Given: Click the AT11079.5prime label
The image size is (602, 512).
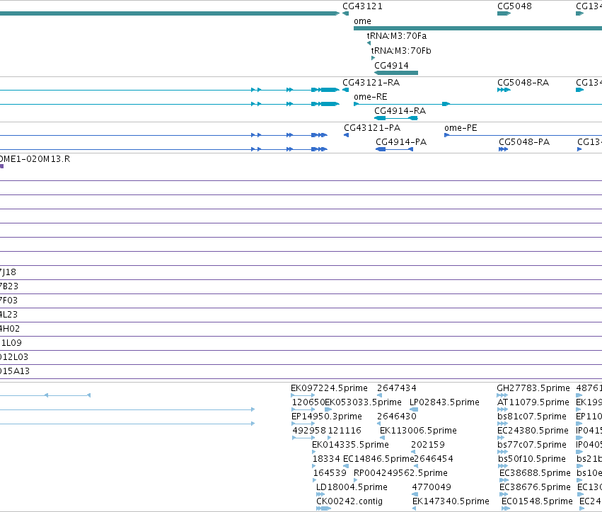Looking at the screenshot, I should tap(533, 402).
